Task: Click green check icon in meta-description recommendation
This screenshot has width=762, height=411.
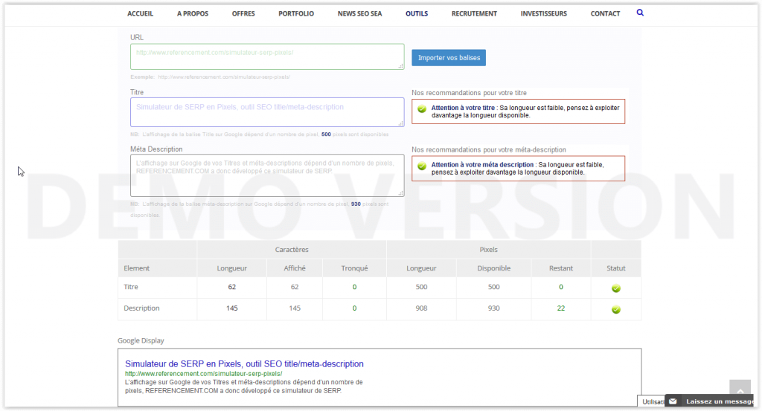Action: tap(422, 166)
